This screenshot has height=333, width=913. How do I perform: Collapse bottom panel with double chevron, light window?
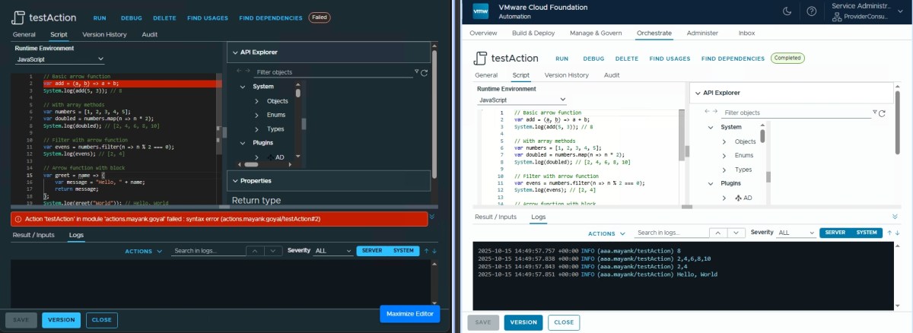pyautogui.click(x=895, y=217)
